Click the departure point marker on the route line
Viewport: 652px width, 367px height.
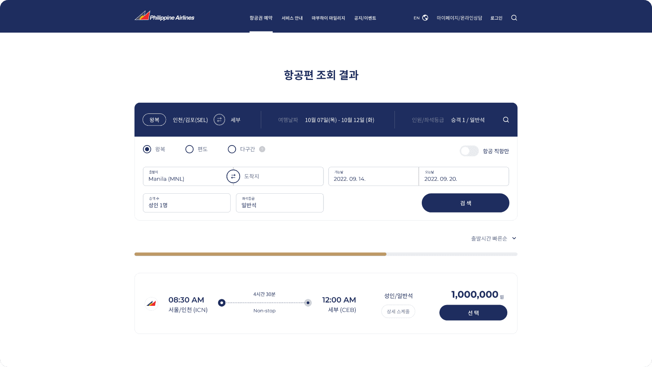pyautogui.click(x=222, y=303)
